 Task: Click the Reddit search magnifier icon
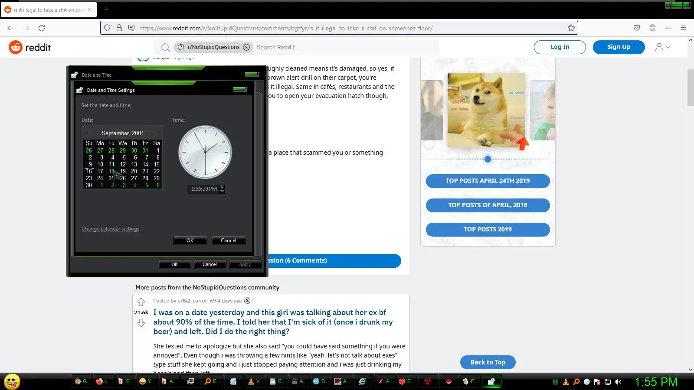tap(165, 47)
